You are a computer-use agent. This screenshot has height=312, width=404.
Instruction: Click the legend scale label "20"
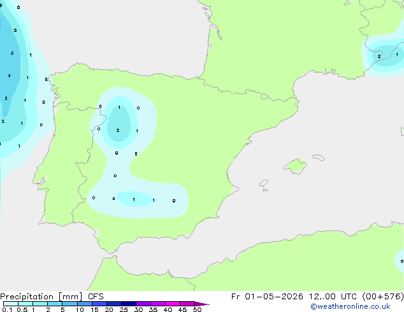[109, 309]
